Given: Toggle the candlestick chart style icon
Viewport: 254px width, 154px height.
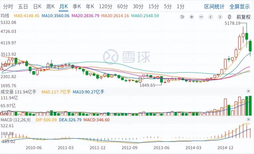Looking at the screenshot, I should tap(229, 17).
